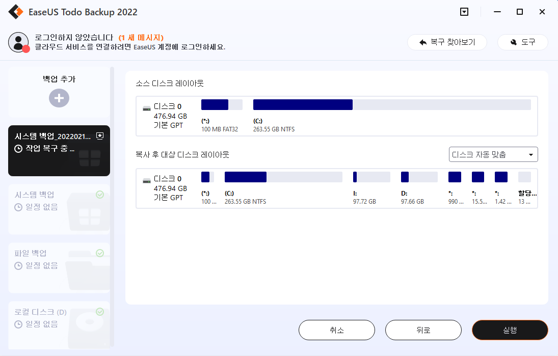Open the 도구 tools menu
This screenshot has height=356, width=558.
[x=522, y=42]
